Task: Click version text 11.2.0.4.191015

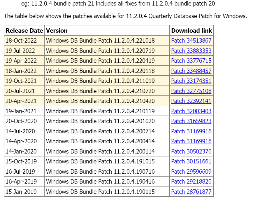Action: [x=134, y=161]
